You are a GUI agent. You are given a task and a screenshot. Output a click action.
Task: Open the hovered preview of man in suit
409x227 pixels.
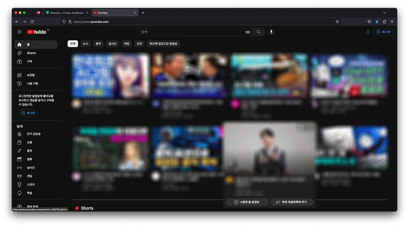(269, 148)
